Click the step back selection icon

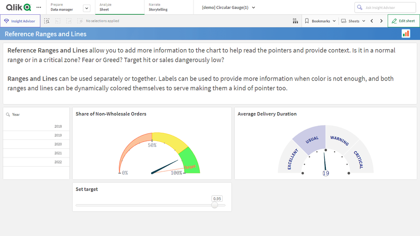coord(58,21)
